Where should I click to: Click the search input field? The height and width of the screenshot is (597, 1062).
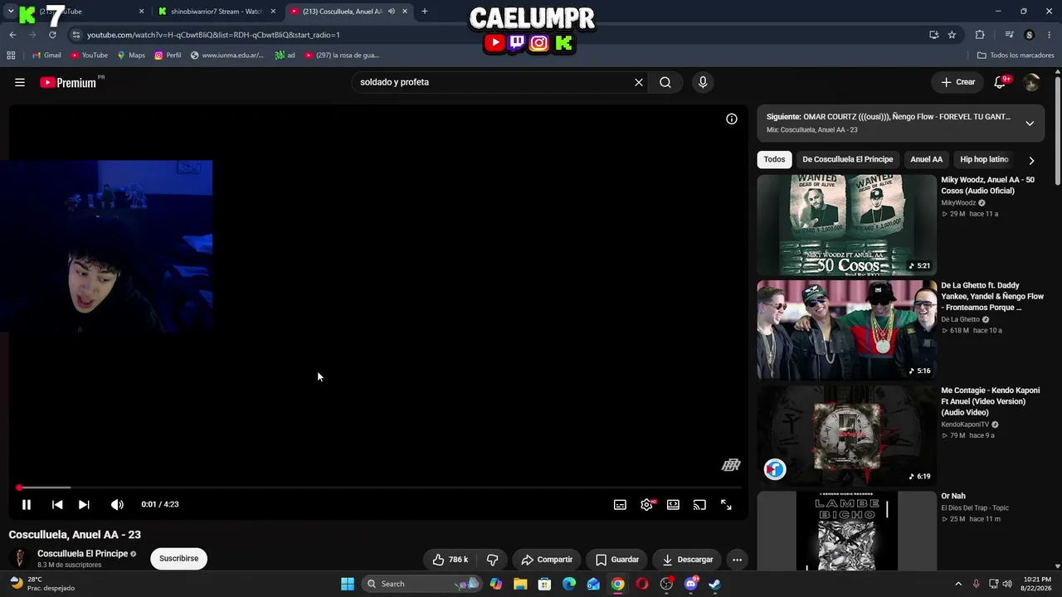(x=493, y=82)
